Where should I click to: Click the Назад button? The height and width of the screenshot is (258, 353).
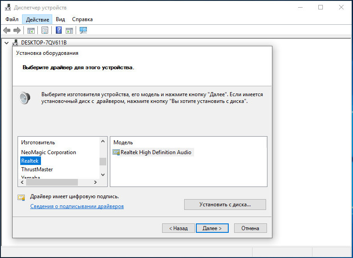point(178,228)
